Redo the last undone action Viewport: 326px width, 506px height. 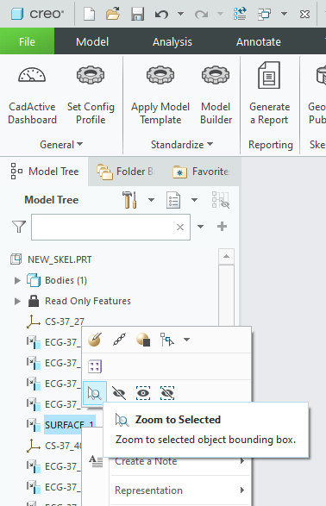pos(202,14)
